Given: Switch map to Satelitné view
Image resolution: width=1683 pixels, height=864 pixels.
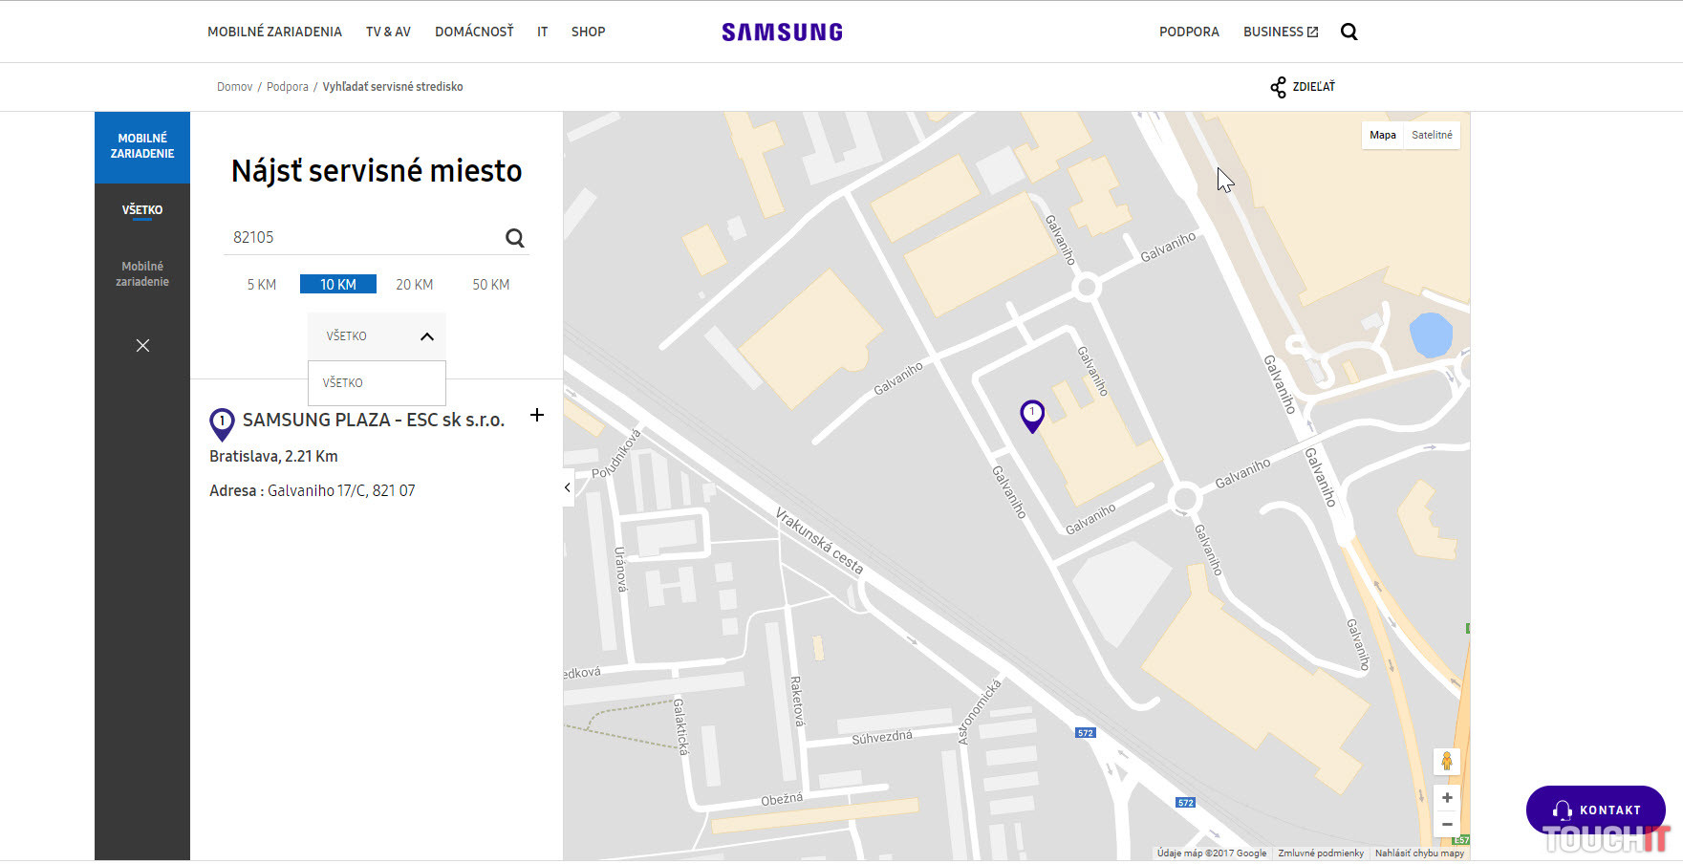Looking at the screenshot, I should click(x=1431, y=136).
